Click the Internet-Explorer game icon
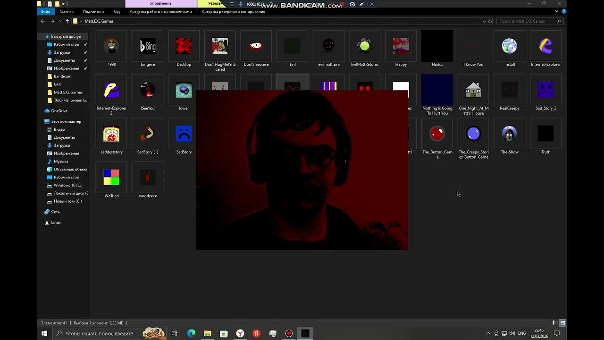 click(x=545, y=46)
